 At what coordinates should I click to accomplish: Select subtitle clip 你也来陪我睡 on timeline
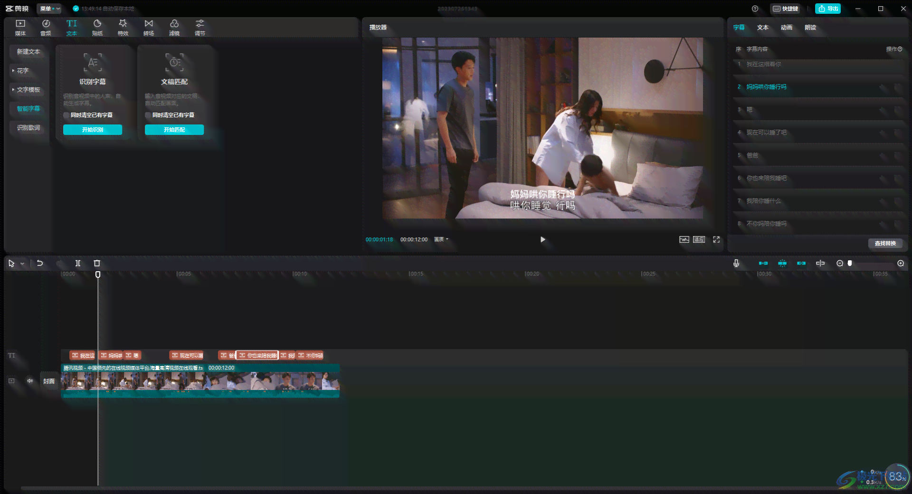257,355
